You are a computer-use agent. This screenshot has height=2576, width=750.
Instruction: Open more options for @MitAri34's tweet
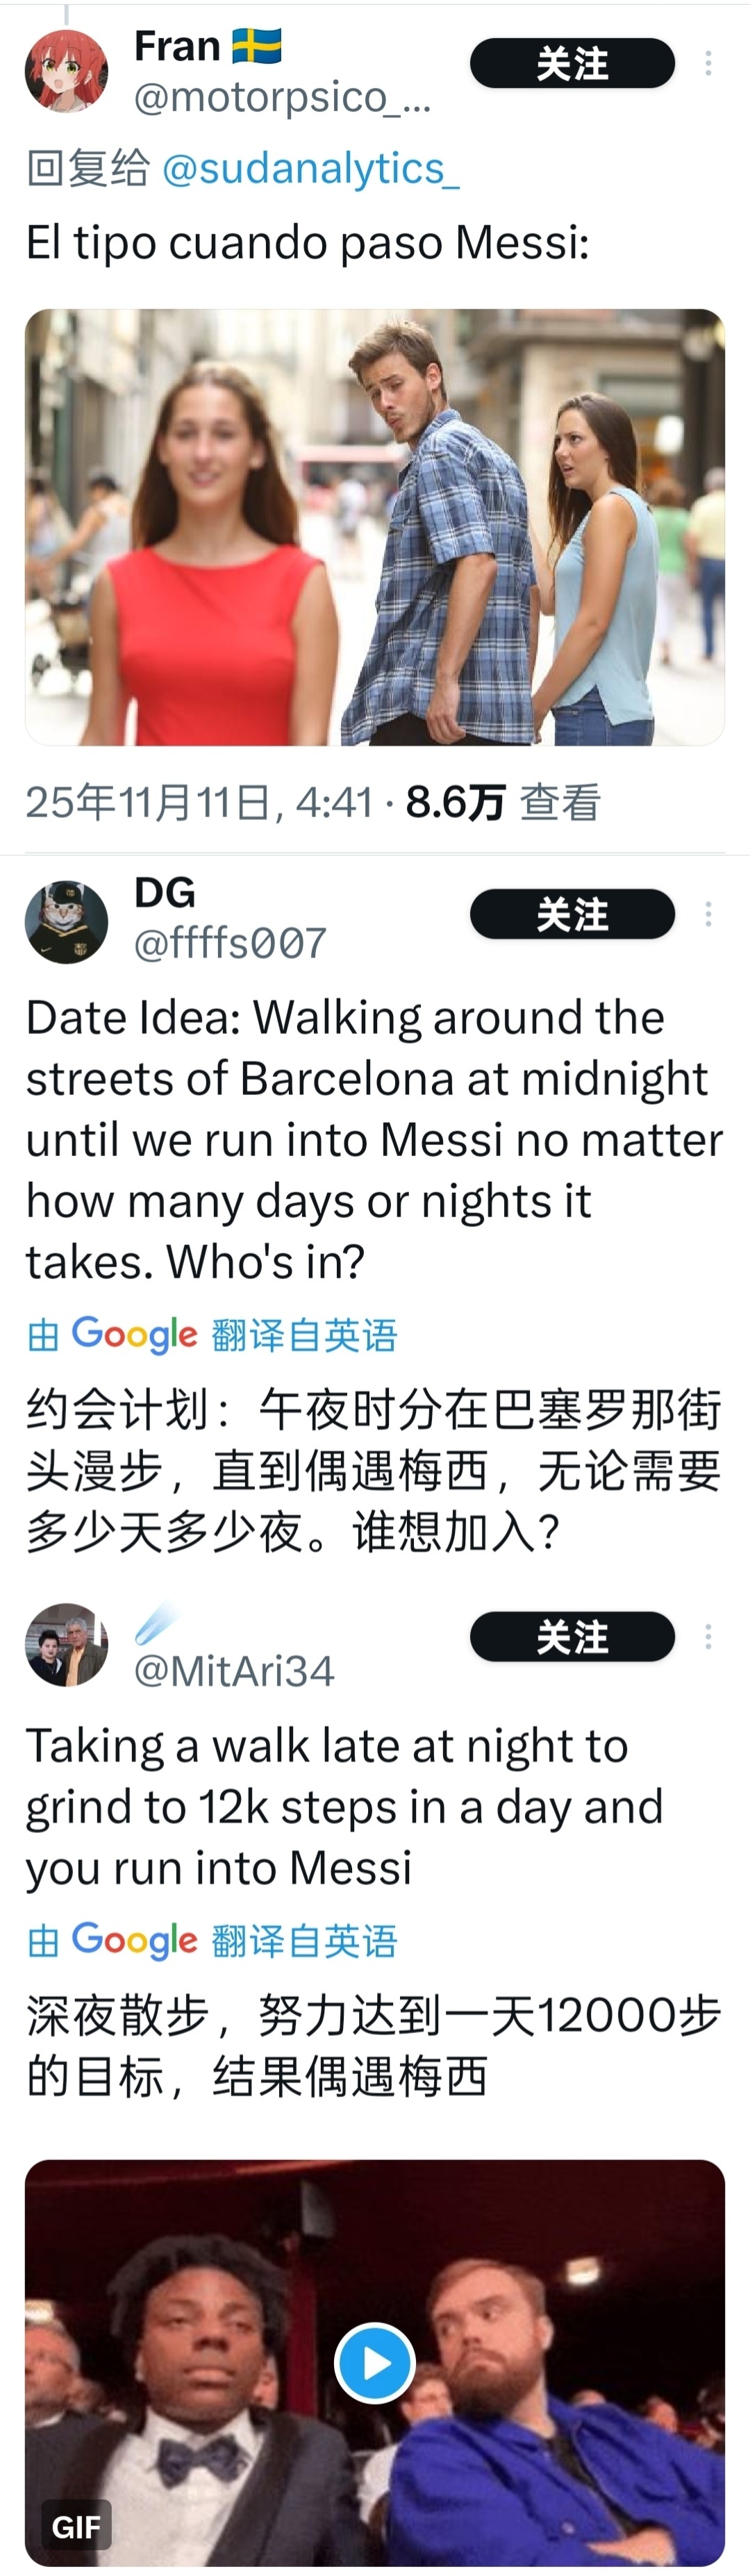point(708,1637)
